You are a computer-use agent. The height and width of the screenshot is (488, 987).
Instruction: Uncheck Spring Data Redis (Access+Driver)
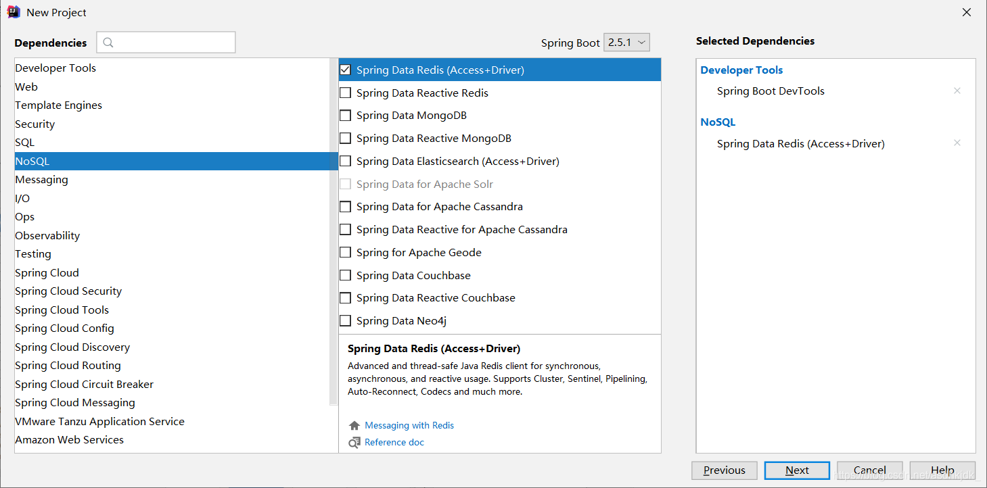click(x=346, y=70)
